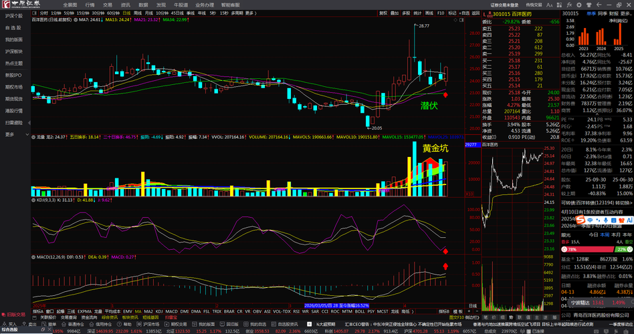Open 帮助 help
The height and width of the screenshot is (334, 634).
coord(124,324)
